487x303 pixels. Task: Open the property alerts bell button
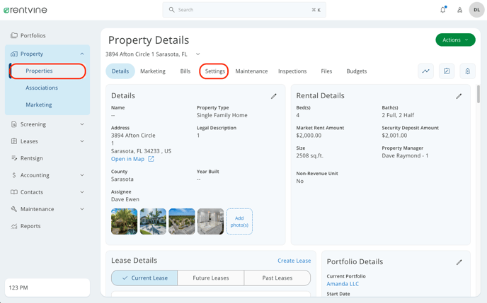(x=467, y=71)
